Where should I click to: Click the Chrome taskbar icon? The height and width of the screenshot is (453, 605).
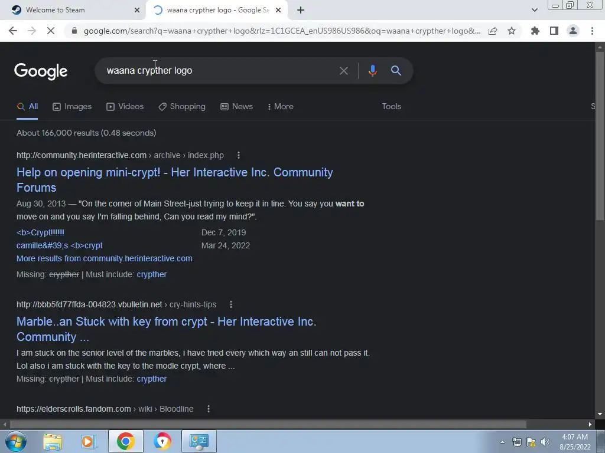[x=125, y=441]
